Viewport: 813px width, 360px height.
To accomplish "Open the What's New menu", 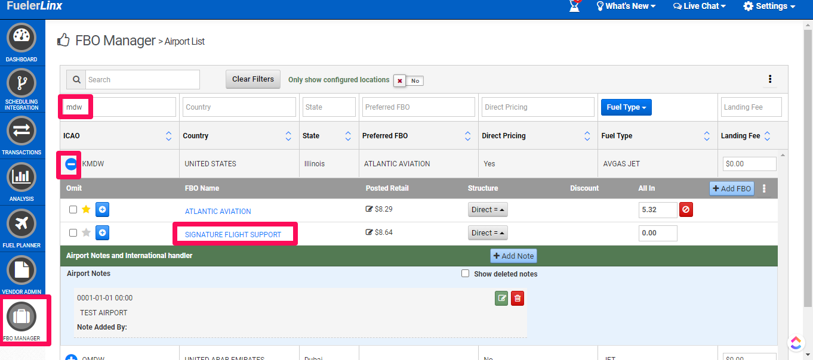I will coord(626,6).
